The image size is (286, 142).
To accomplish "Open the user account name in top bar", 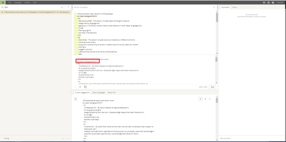I will (x=280, y=3).
